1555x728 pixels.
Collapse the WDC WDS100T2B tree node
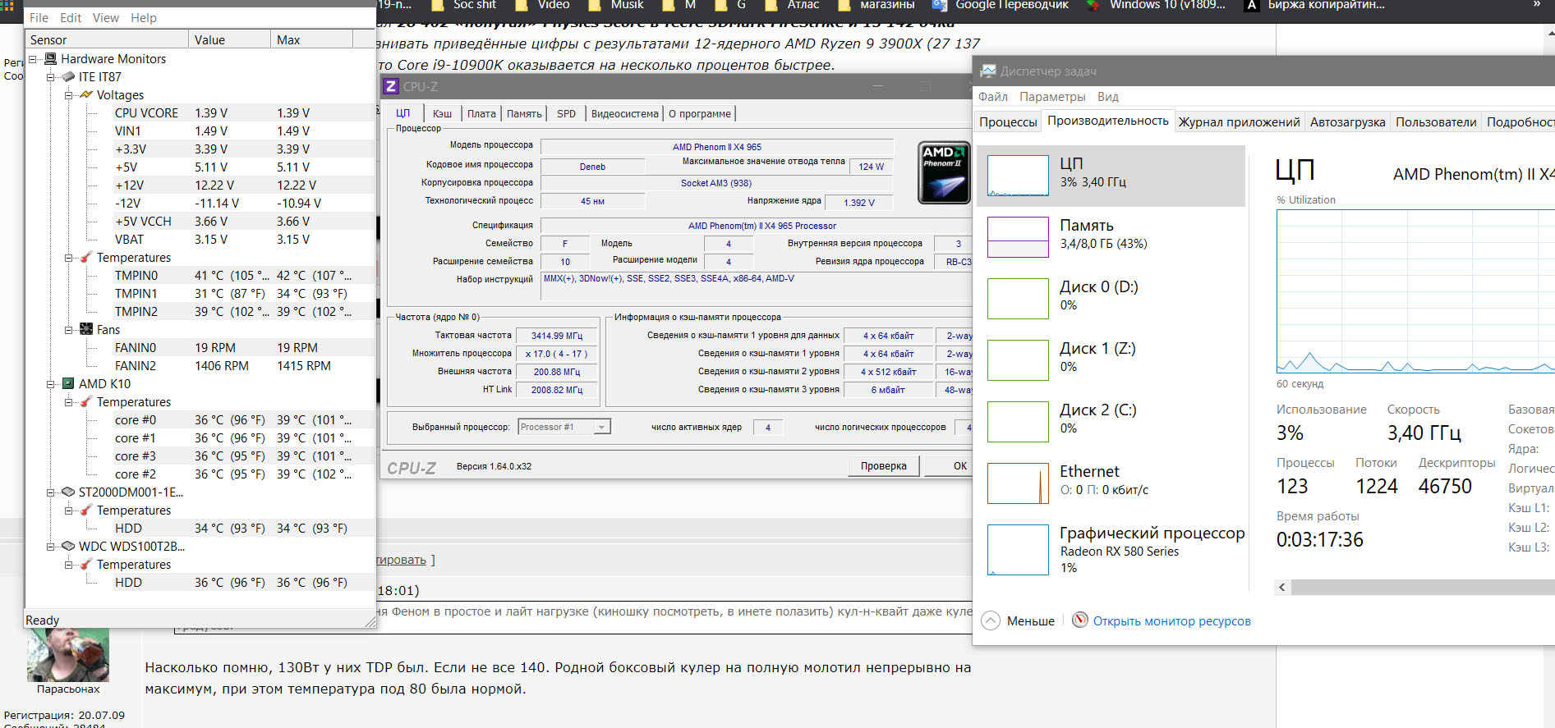tap(51, 547)
